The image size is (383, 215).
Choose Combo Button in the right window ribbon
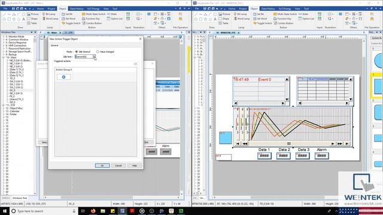283,23
